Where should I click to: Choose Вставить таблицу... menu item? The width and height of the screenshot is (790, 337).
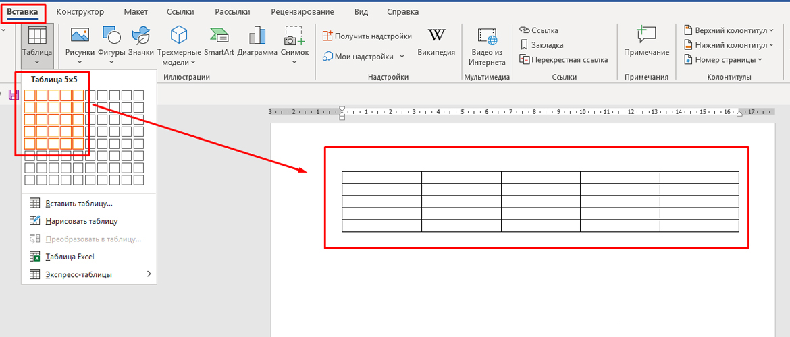78,203
